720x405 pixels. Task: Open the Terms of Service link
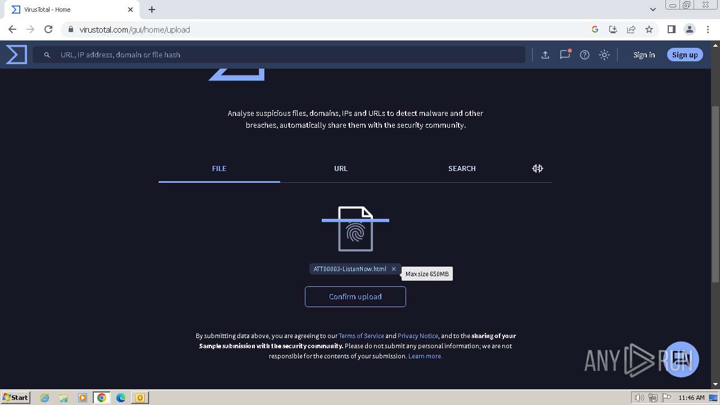361,336
